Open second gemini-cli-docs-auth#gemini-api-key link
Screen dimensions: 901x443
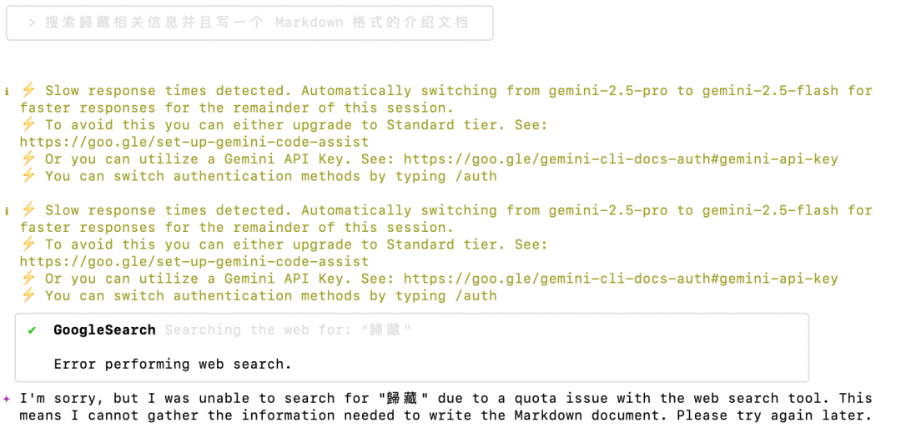pyautogui.click(x=621, y=279)
